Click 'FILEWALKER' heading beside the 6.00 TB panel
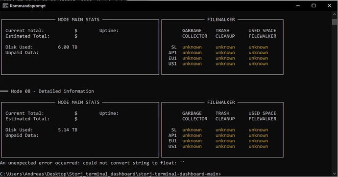Image resolution: width=338 pixels, height=177 pixels. point(221,20)
